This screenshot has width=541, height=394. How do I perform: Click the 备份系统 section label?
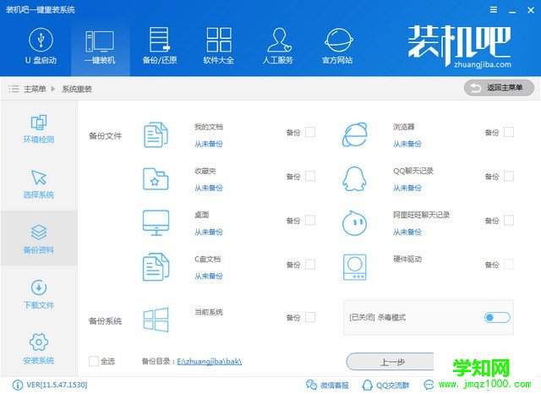point(105,321)
